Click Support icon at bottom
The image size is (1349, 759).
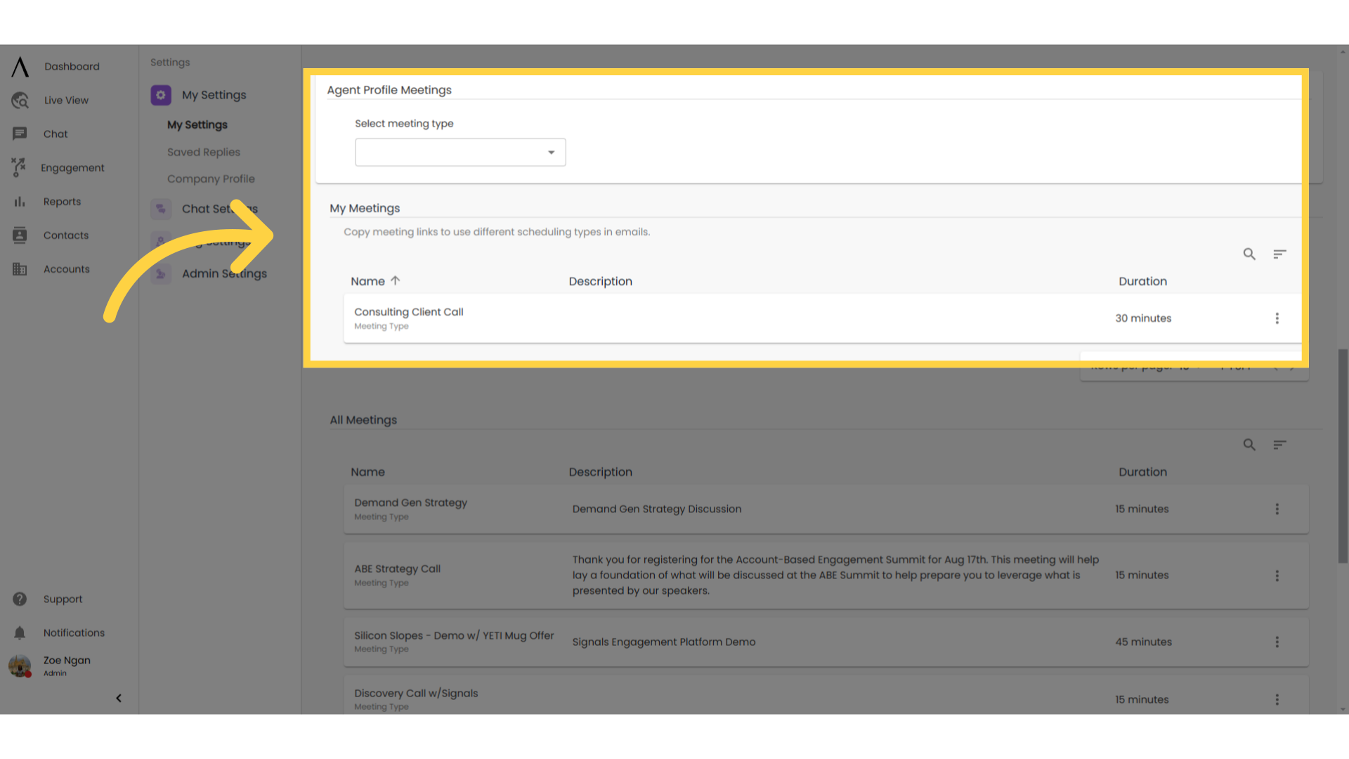(20, 599)
